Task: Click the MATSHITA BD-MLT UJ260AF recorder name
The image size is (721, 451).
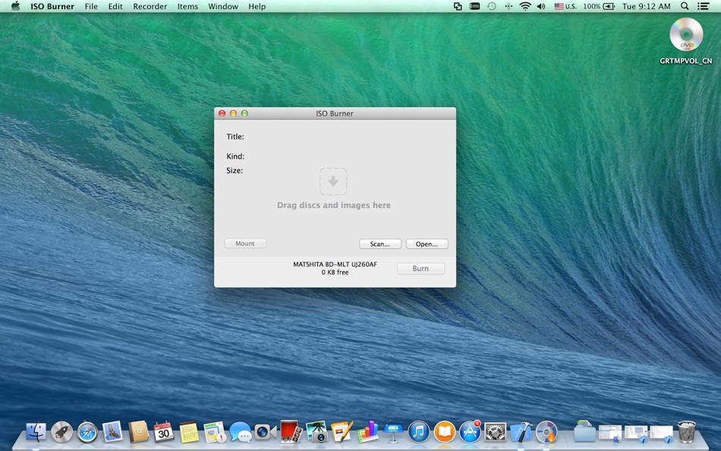Action: point(335,264)
